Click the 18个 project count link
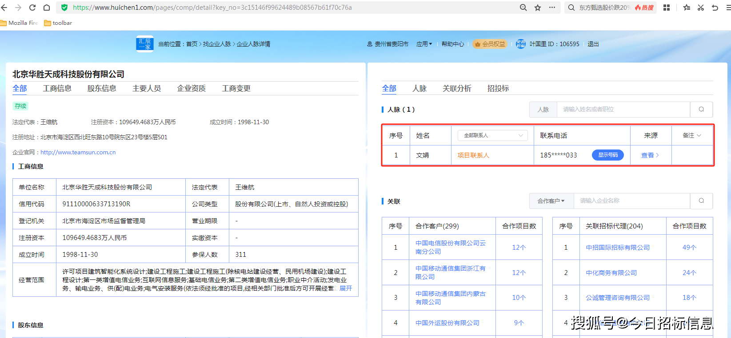The height and width of the screenshot is (338, 731). [x=690, y=298]
